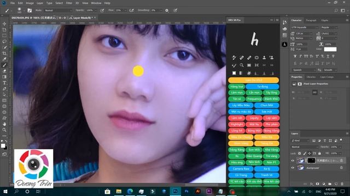Hide the top masked layer eye icon
This screenshot has height=196, width=350.
pyautogui.click(x=293, y=161)
